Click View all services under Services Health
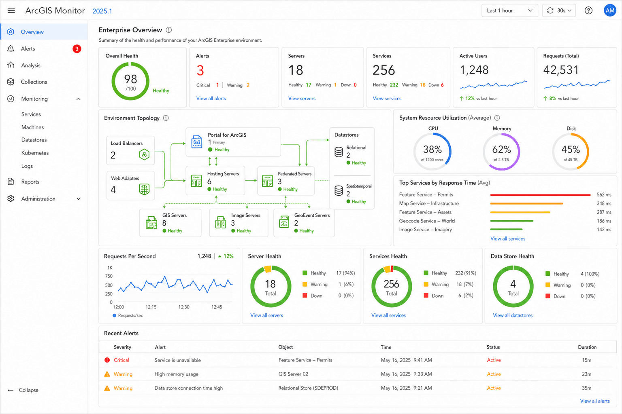Viewport: 622px width, 414px height. click(388, 315)
